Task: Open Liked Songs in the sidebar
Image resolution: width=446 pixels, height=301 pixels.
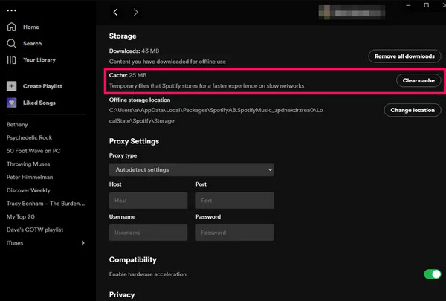Action: pos(39,103)
